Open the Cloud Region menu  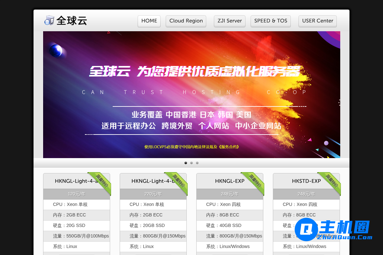186,21
